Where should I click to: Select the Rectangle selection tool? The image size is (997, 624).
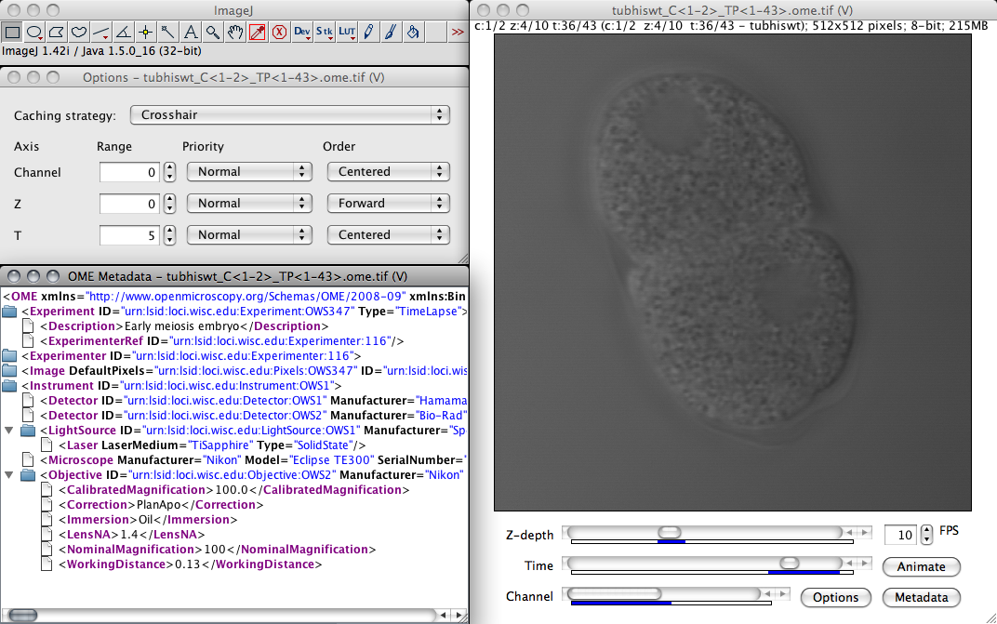click(12, 32)
